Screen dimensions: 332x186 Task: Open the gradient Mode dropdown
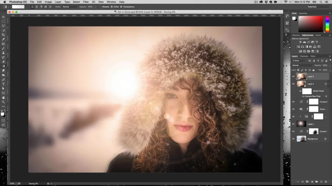tap(70, 7)
